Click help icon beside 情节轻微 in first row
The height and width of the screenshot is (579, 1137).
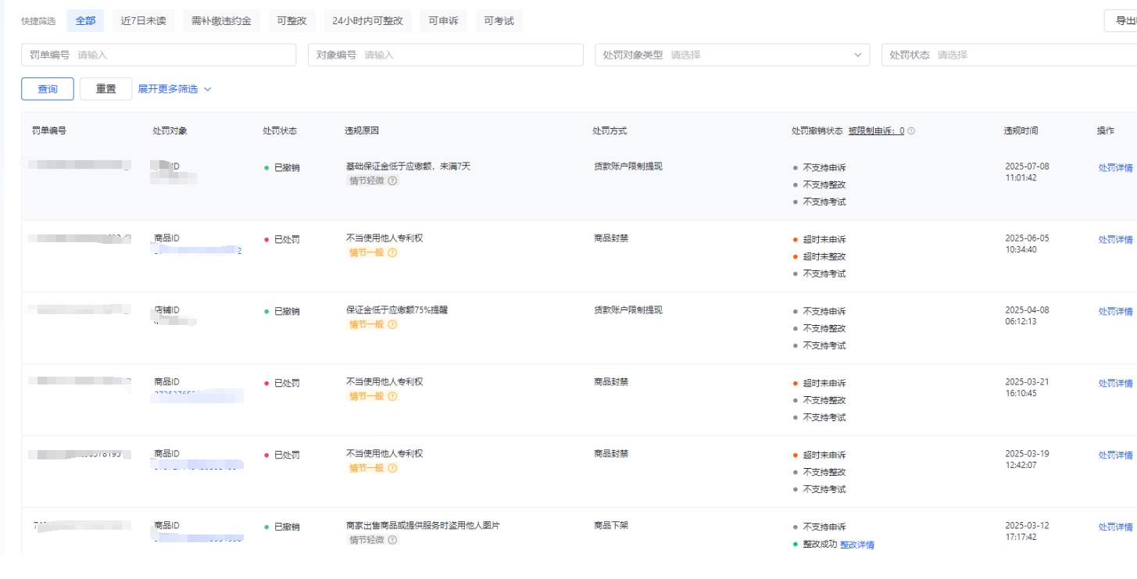[392, 180]
